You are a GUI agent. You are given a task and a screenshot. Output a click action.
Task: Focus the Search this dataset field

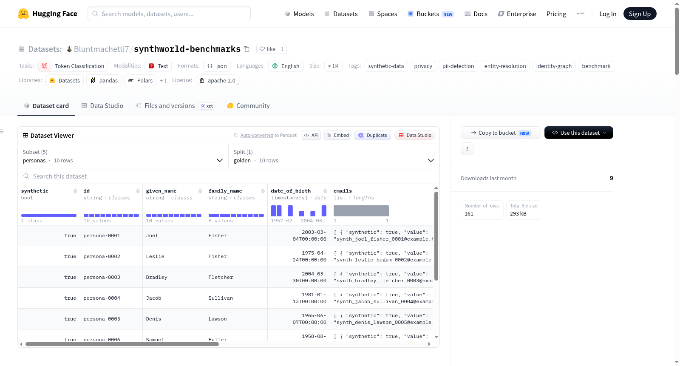pyautogui.click(x=229, y=176)
